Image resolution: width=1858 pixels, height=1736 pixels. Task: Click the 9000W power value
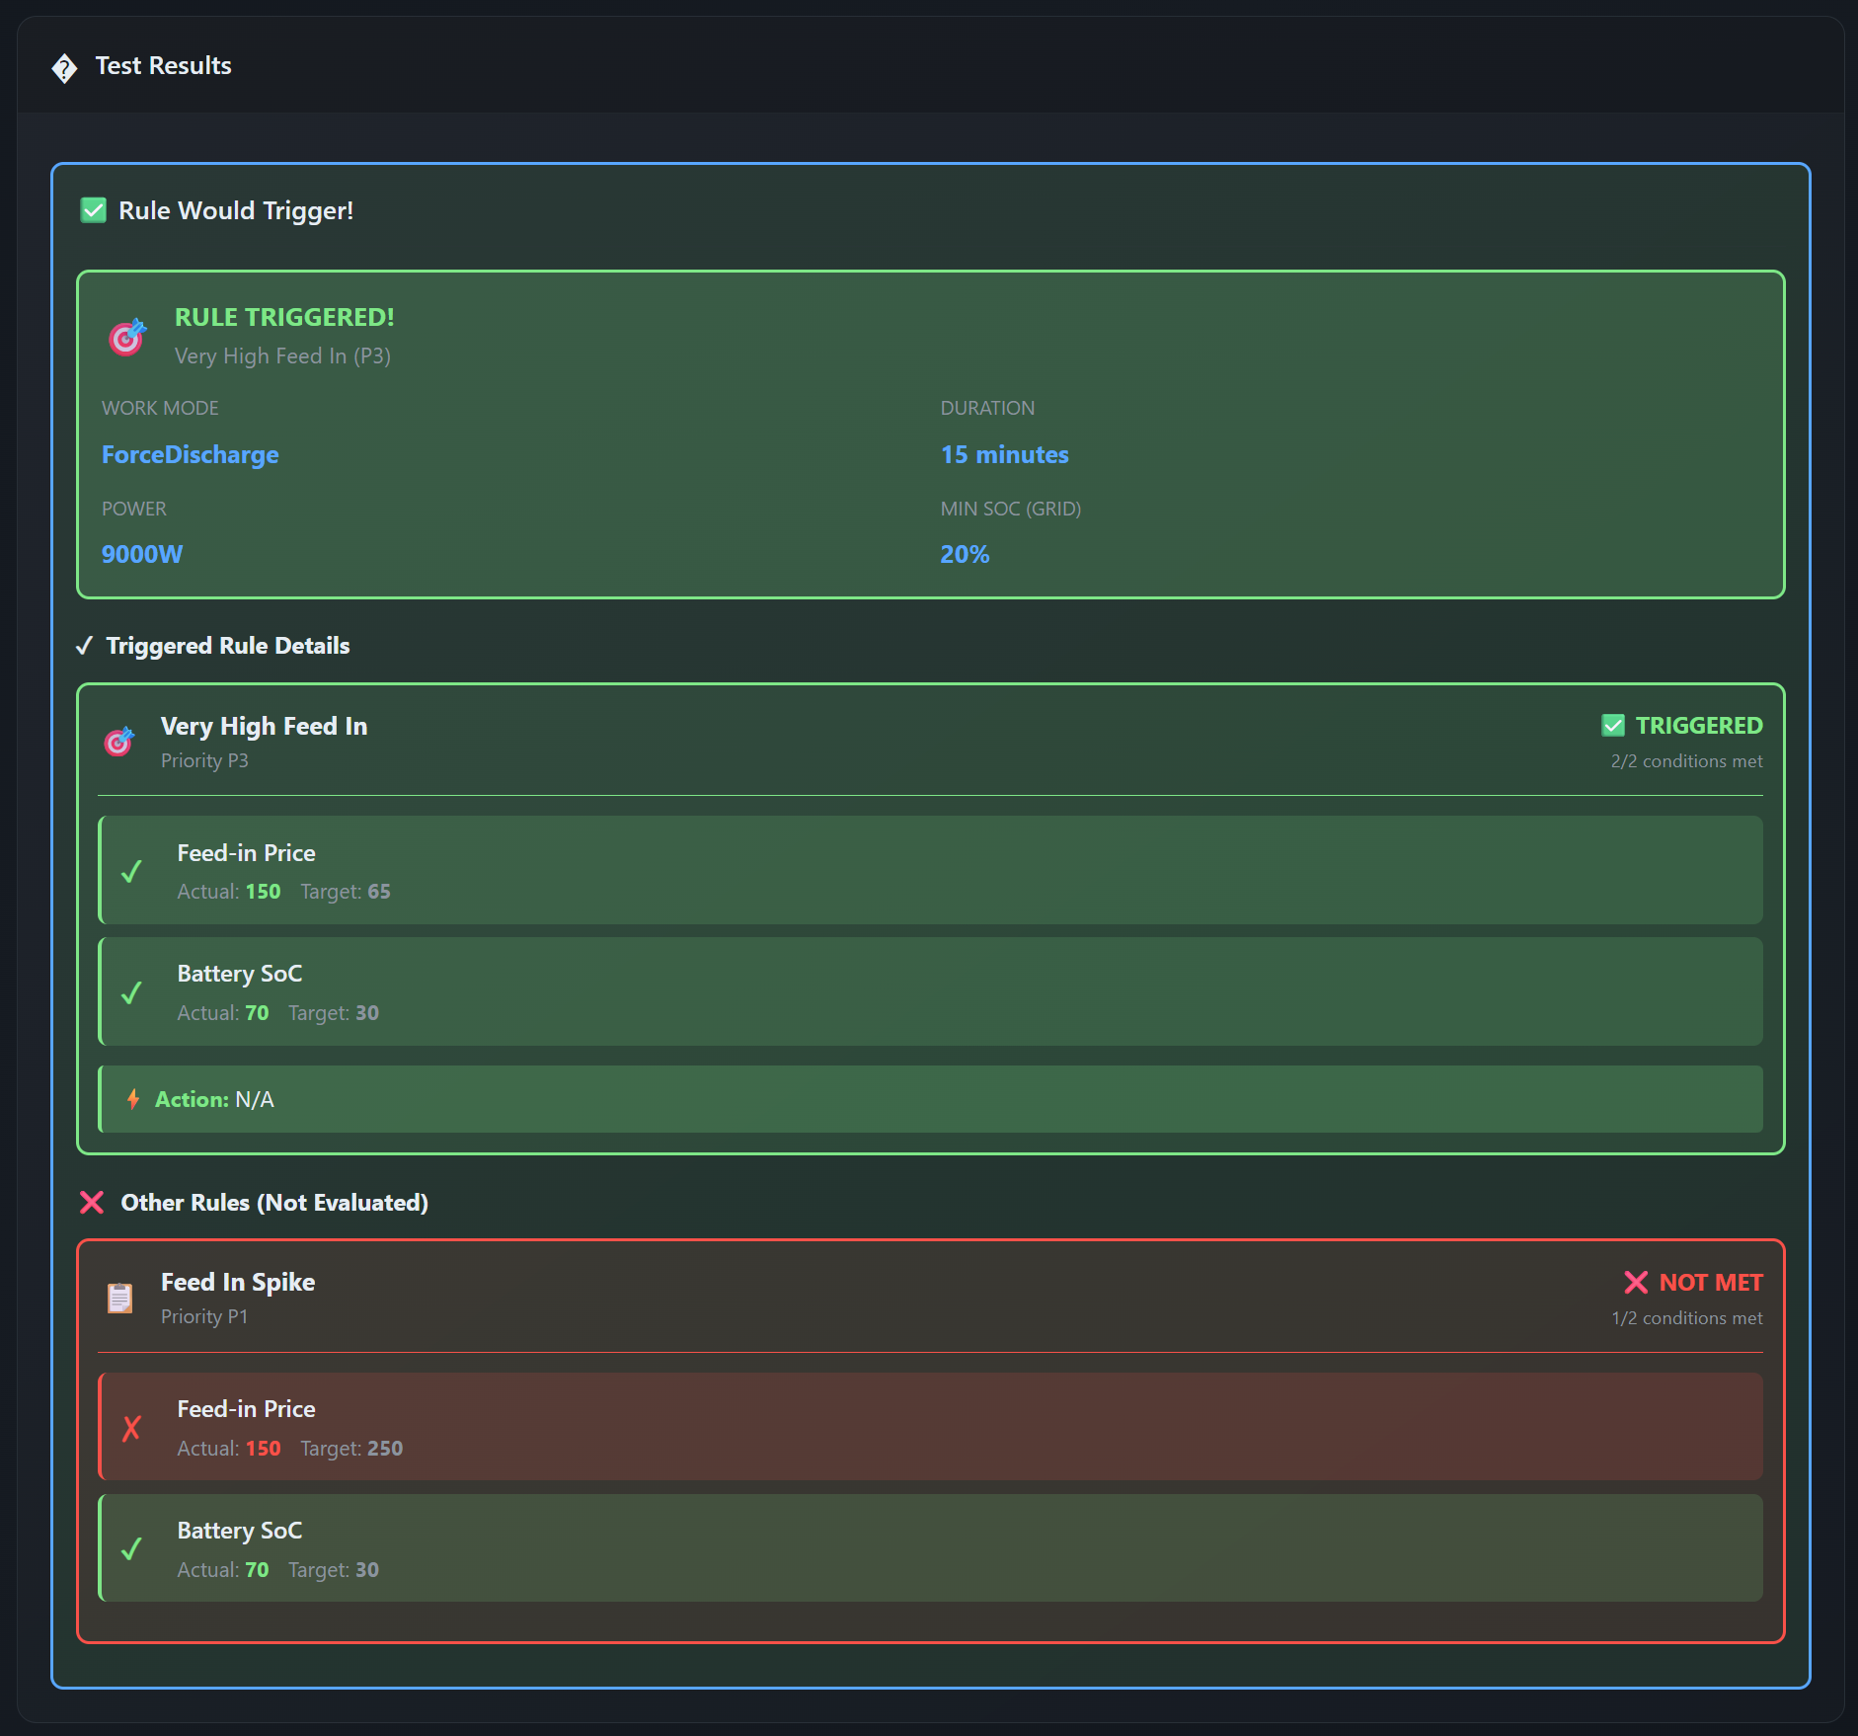(x=142, y=554)
